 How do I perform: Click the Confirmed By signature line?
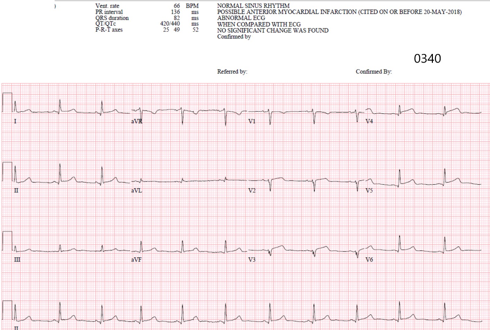point(374,72)
